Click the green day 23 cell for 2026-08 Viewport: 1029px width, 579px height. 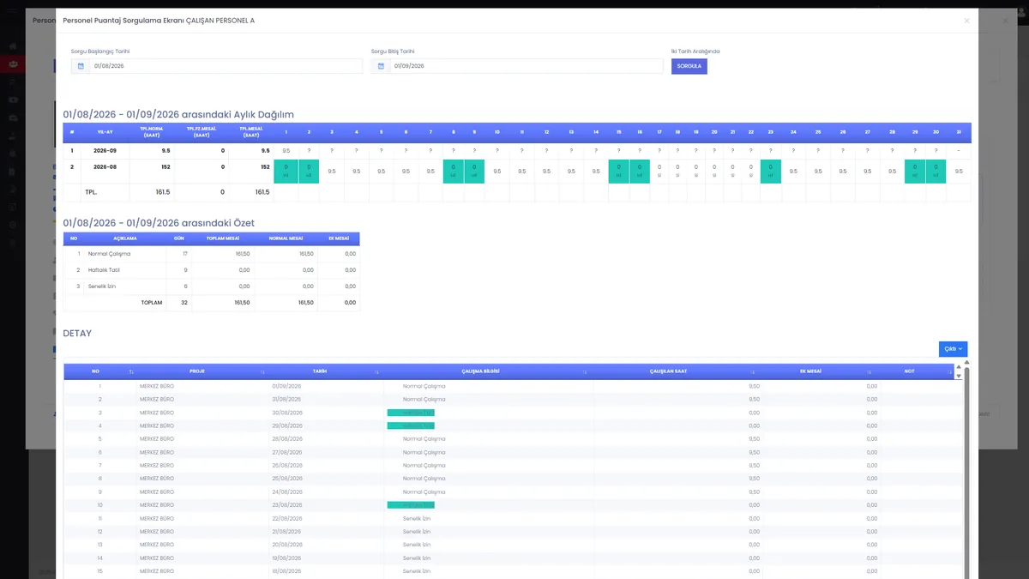[x=770, y=171]
